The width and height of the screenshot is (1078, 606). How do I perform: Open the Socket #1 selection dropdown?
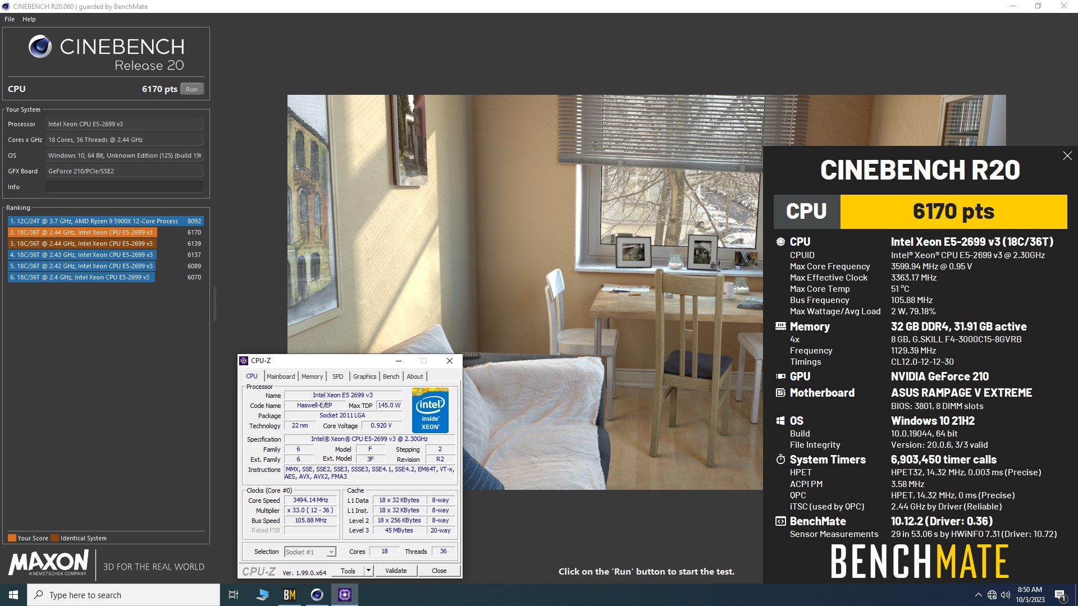click(x=310, y=552)
